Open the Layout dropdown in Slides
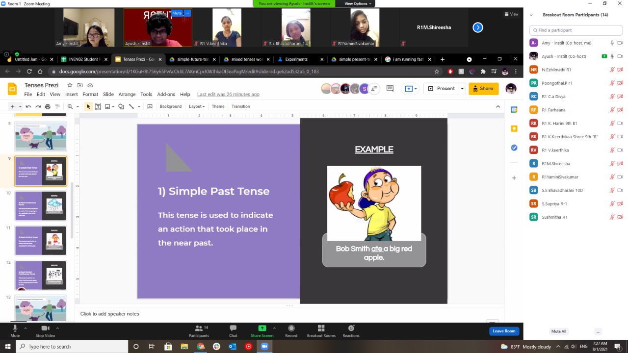 click(197, 106)
